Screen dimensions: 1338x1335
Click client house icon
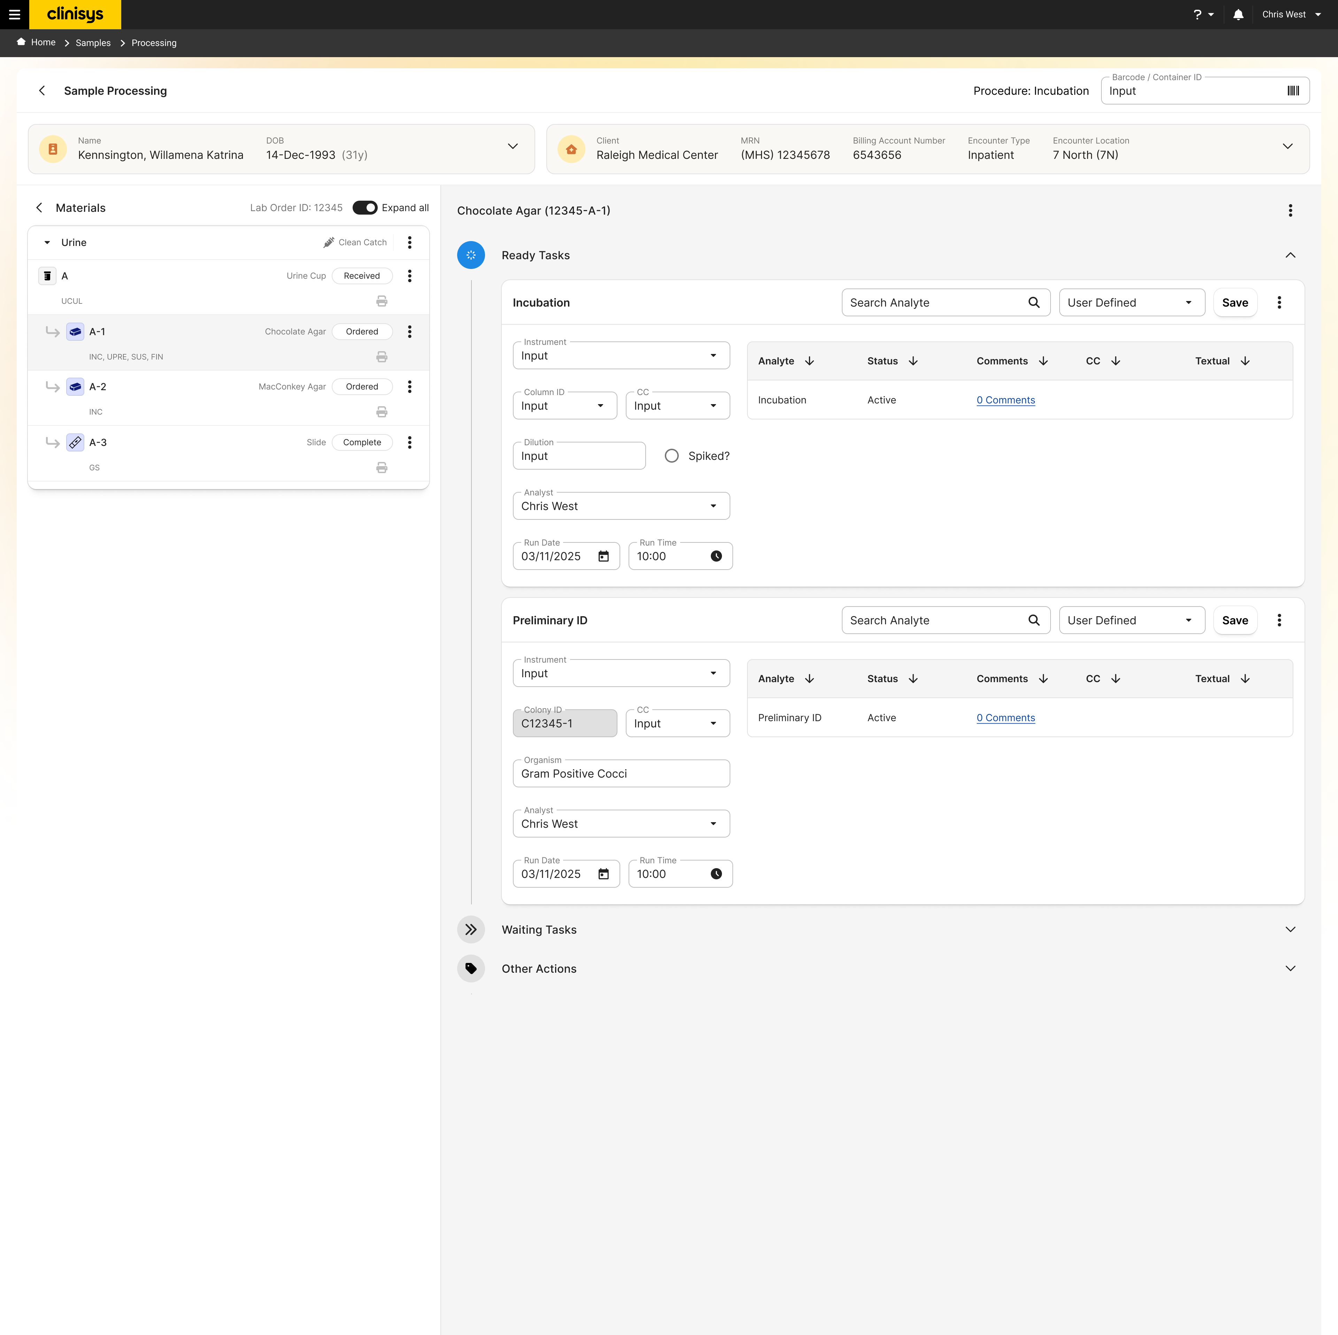571,149
